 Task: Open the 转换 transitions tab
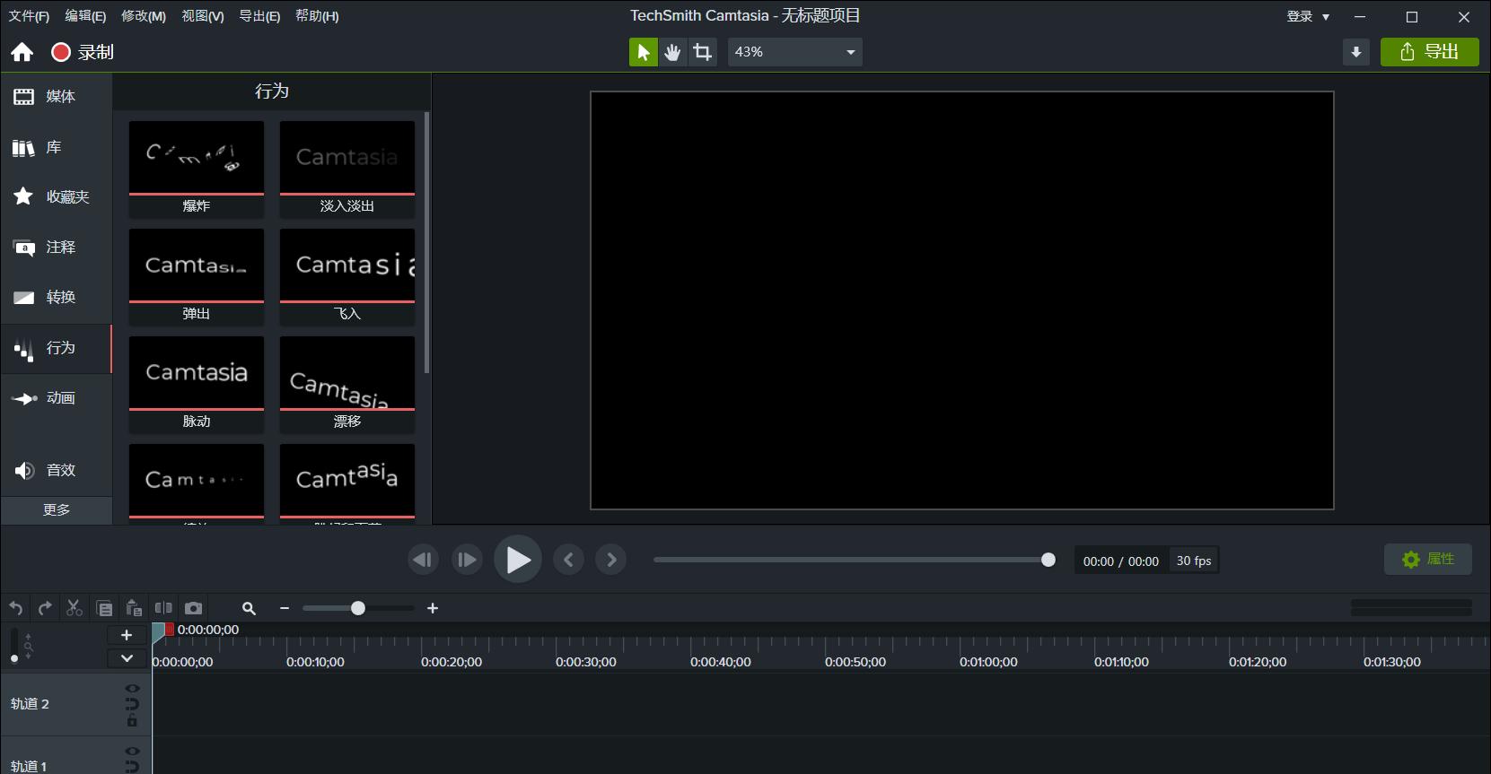[x=57, y=297]
